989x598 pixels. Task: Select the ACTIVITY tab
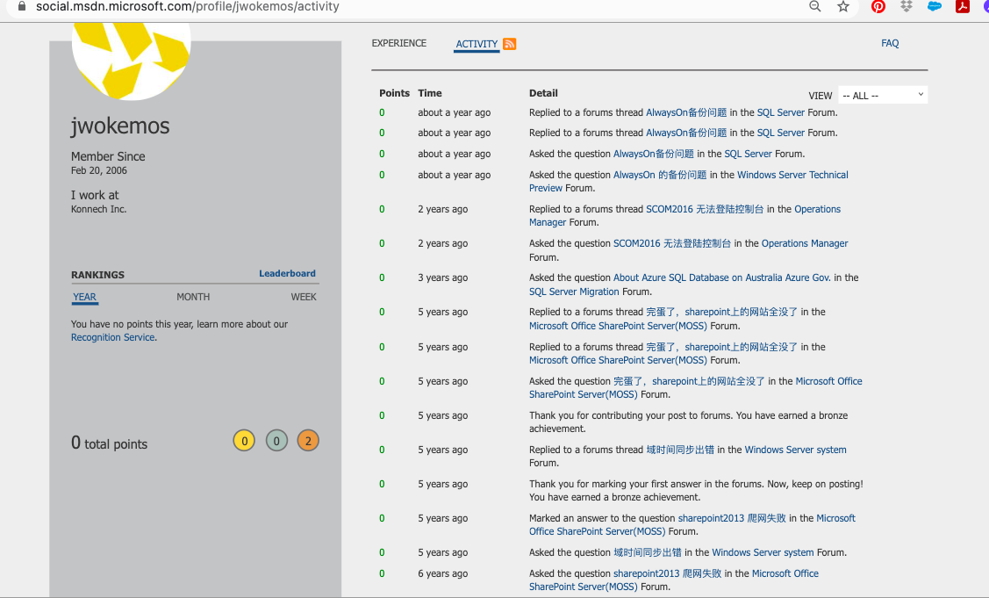tap(477, 44)
